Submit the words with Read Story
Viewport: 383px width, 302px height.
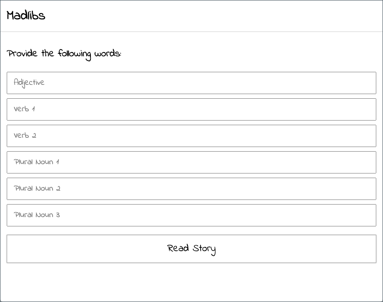pos(191,248)
